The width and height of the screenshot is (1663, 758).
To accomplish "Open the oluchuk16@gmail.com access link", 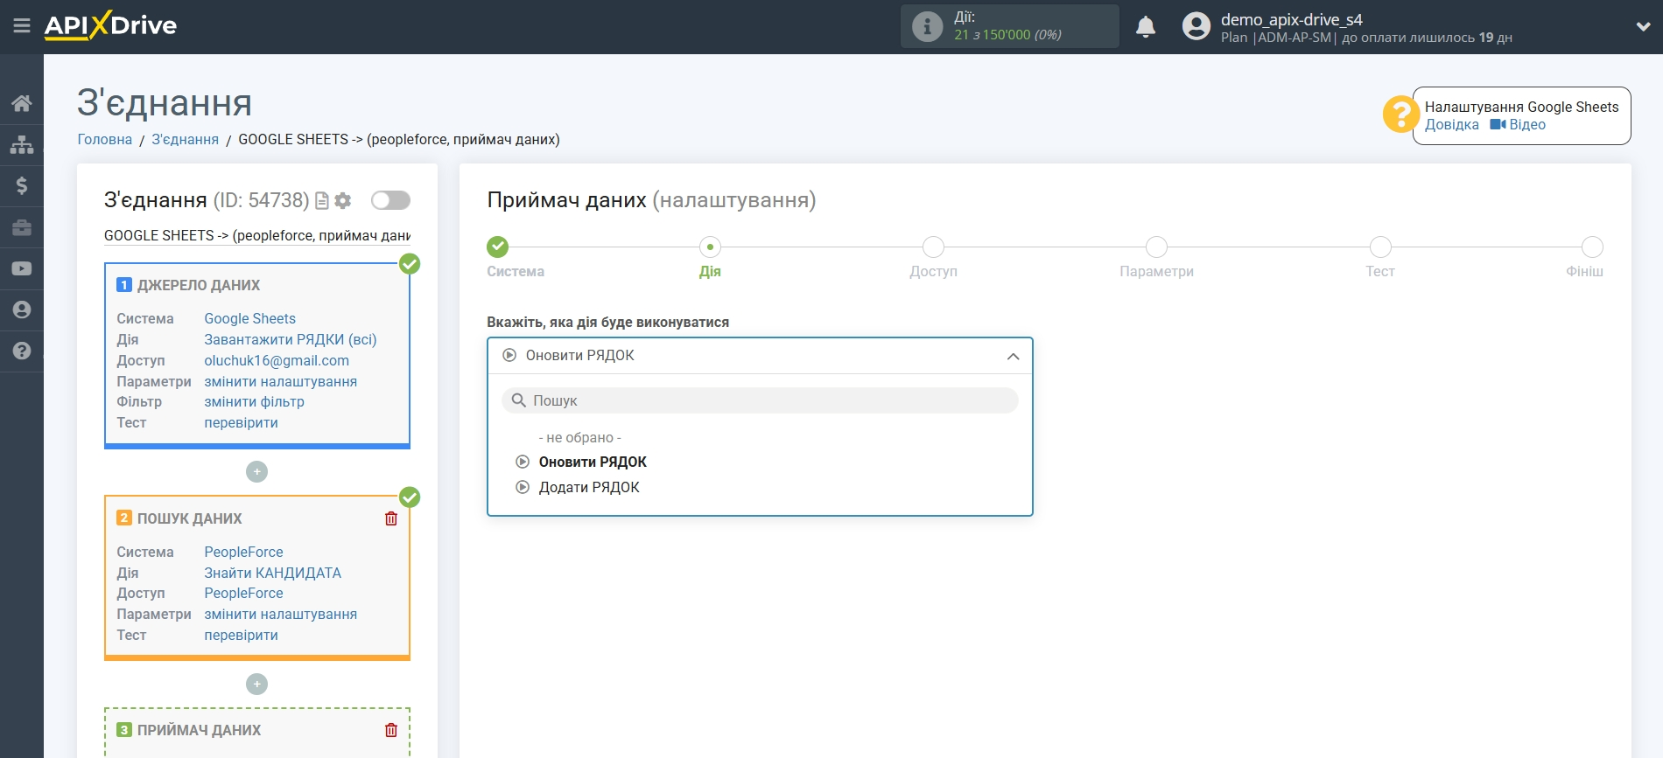I will [x=277, y=360].
